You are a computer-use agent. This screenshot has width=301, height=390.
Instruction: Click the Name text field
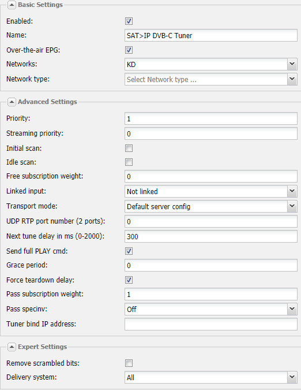click(x=211, y=36)
